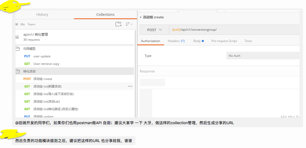
Task: Open the Body request tab
Action: point(198,41)
